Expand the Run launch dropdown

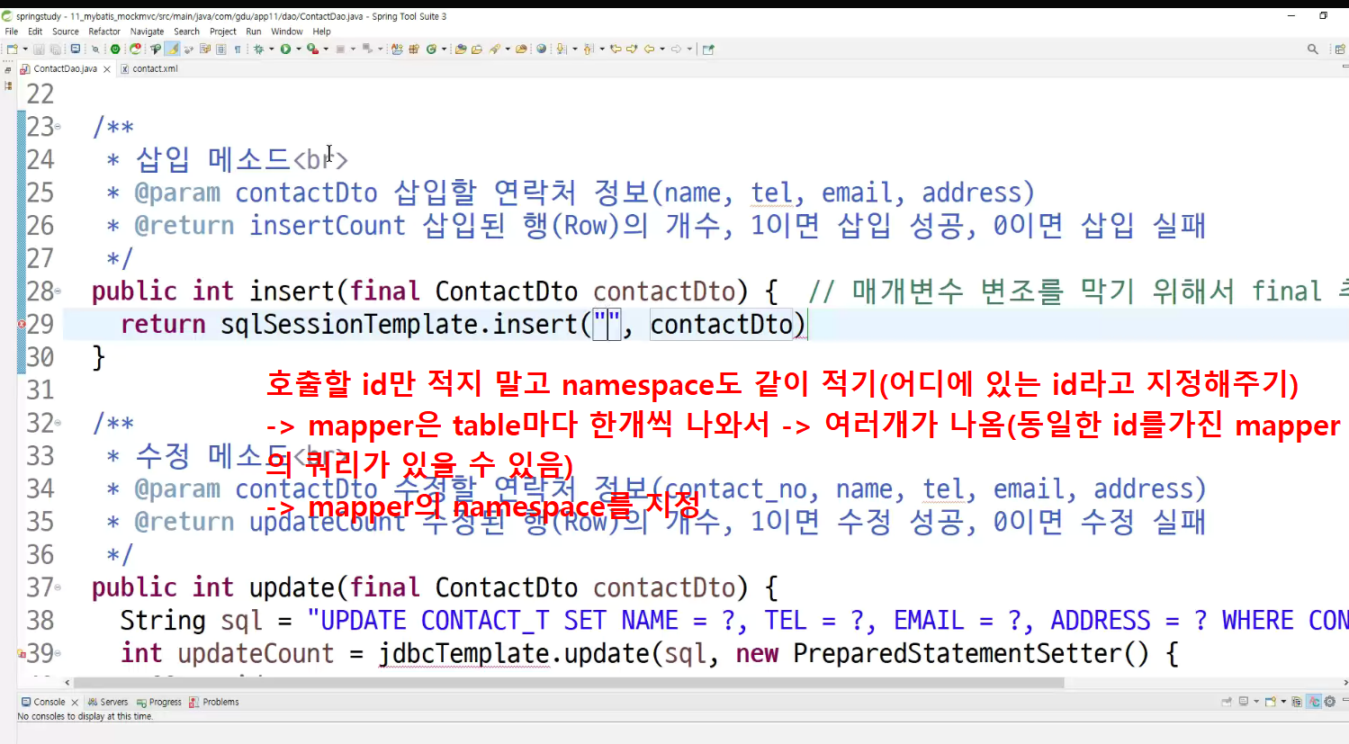298,49
